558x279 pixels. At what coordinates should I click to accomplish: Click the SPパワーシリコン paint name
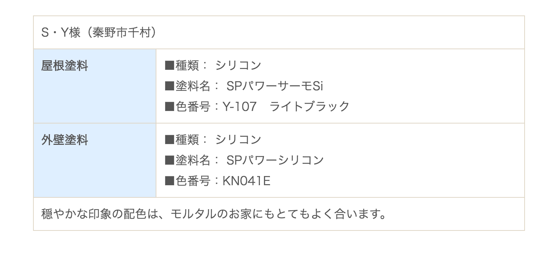click(275, 160)
